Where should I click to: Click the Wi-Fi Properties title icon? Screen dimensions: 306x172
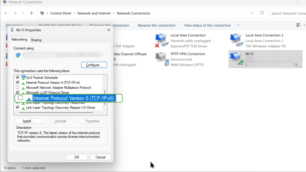(x=12, y=30)
